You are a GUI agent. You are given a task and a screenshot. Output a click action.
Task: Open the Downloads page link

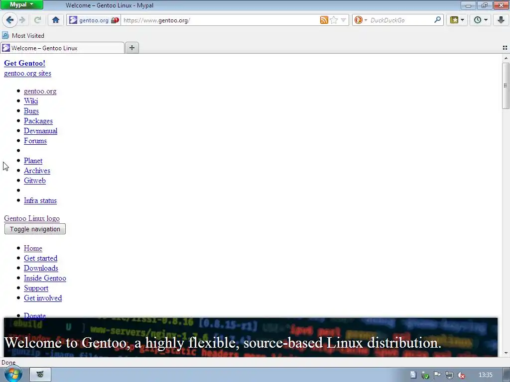tap(41, 268)
